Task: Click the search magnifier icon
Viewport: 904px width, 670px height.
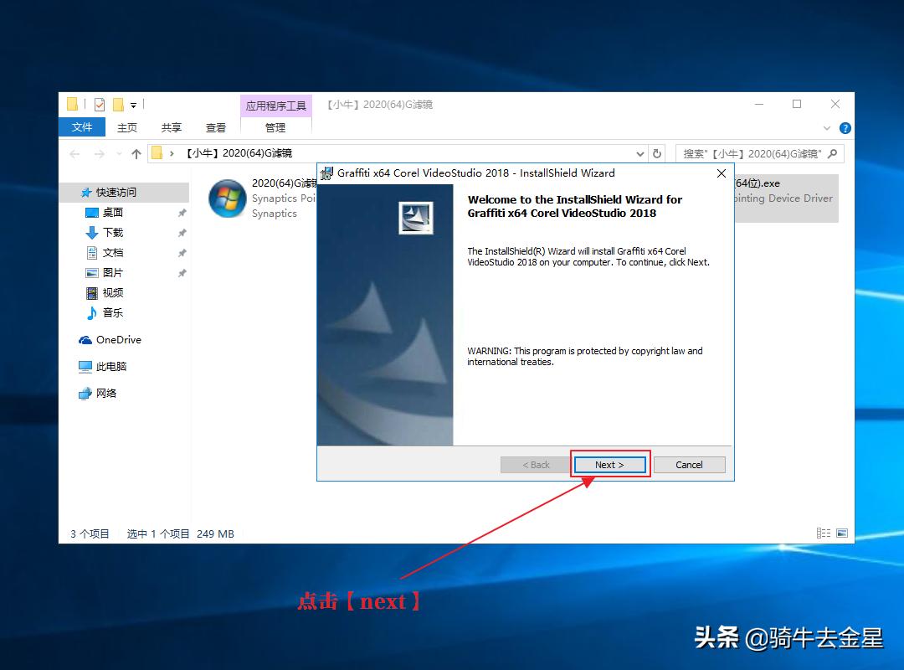Action: tap(833, 153)
